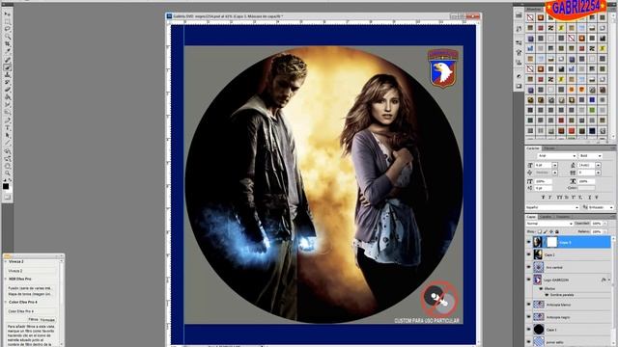Viewport: 618px width, 347px height.
Task: Click 'Mapa de tonos' HDR entry
Action: click(x=31, y=294)
